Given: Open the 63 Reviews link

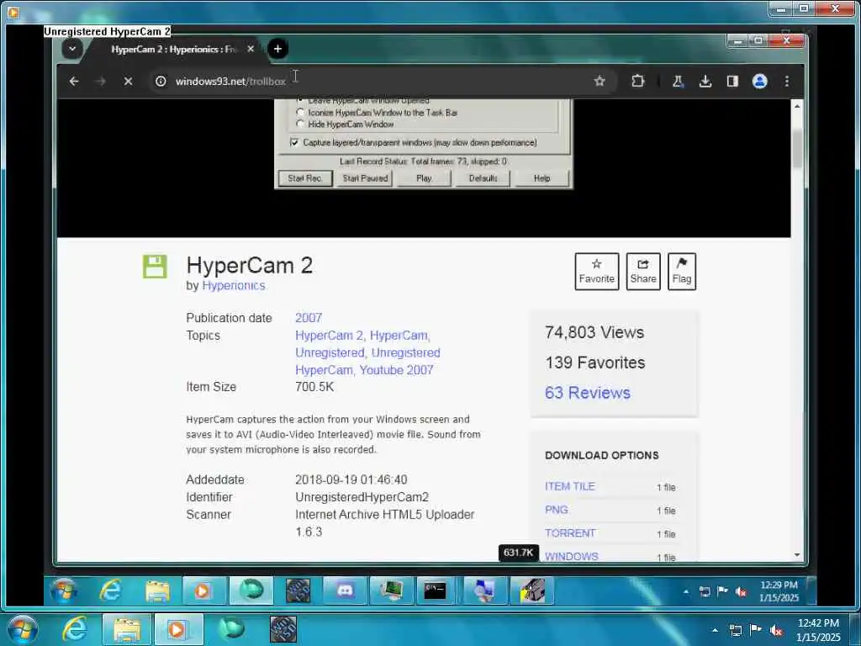Looking at the screenshot, I should click(x=588, y=393).
